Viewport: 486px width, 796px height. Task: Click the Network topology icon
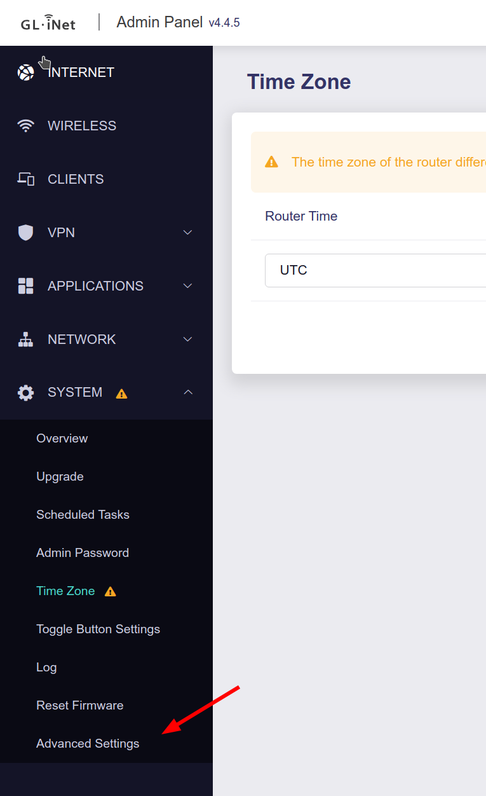coord(25,340)
